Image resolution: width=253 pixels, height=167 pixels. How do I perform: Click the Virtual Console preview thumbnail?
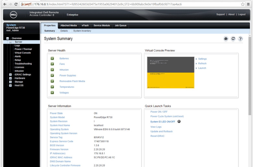pos(171,72)
